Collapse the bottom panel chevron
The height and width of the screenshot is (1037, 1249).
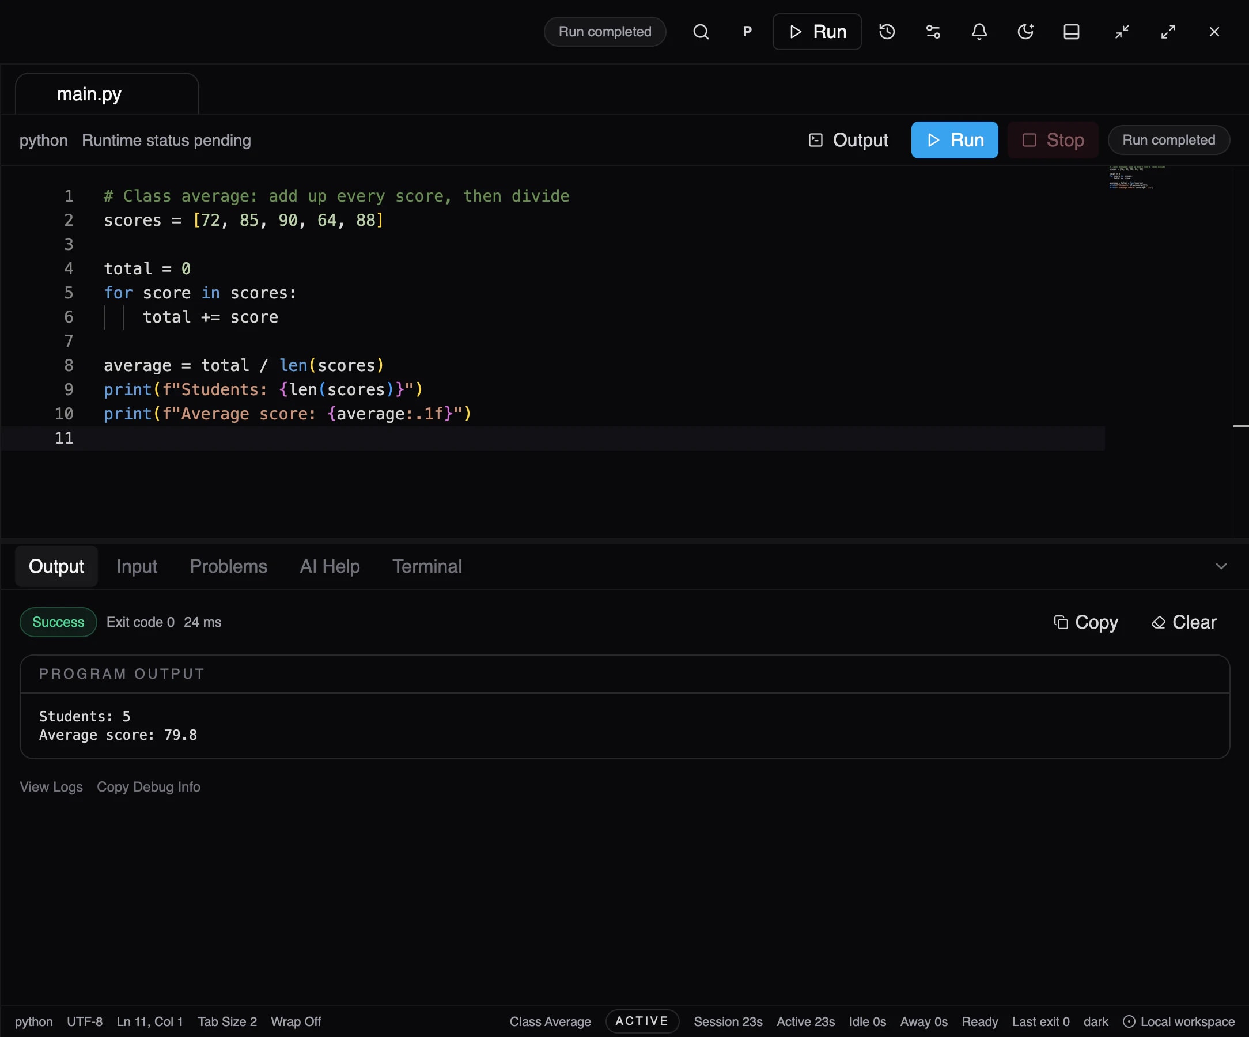click(1221, 566)
